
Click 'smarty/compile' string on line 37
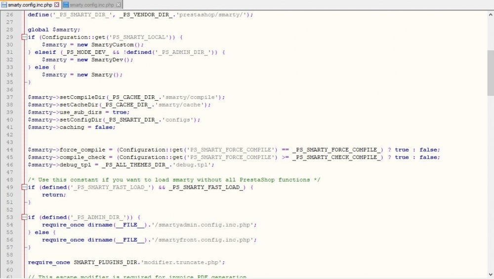(190, 97)
